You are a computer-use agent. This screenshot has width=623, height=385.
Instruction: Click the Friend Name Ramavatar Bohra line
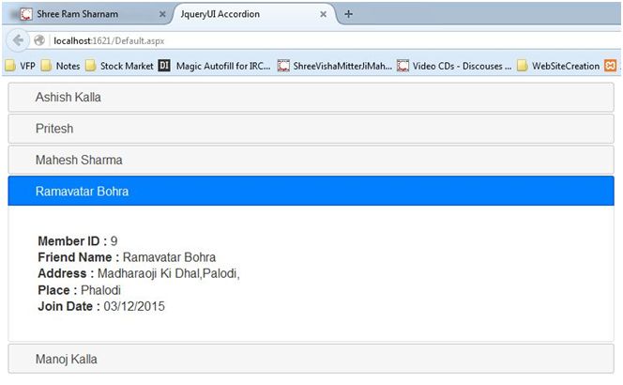[x=127, y=257]
